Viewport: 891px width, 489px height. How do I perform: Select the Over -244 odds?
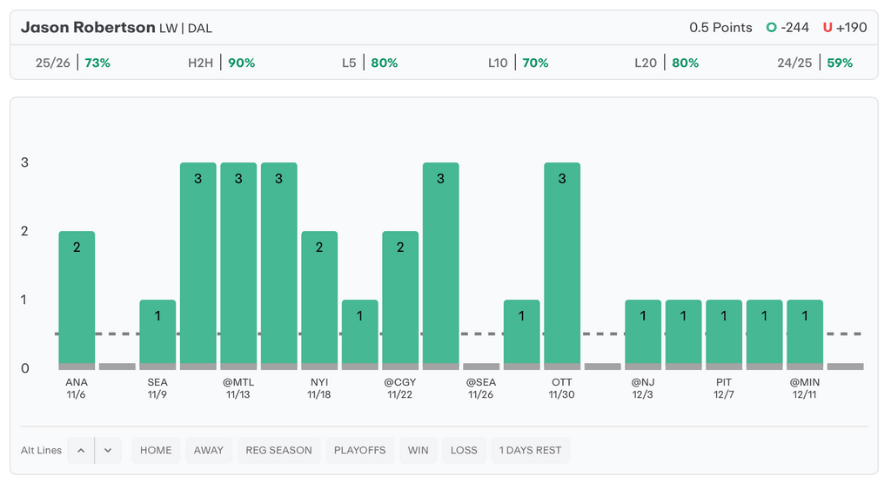click(x=787, y=28)
